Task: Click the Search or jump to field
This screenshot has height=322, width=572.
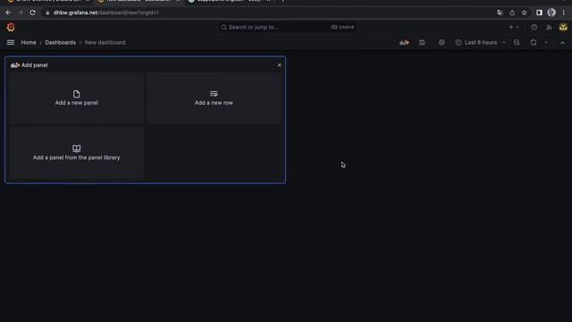Action: [288, 27]
